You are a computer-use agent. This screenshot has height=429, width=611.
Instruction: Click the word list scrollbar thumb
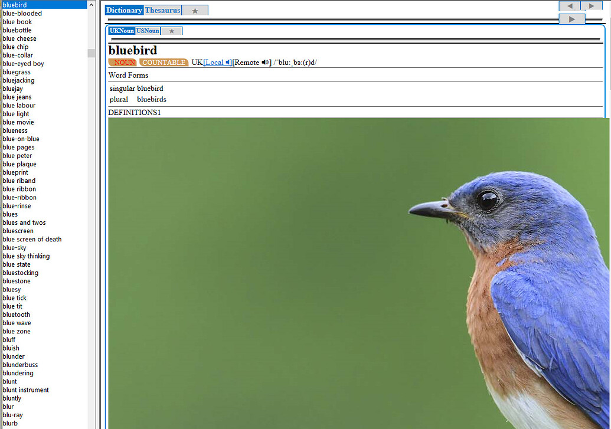[91, 53]
